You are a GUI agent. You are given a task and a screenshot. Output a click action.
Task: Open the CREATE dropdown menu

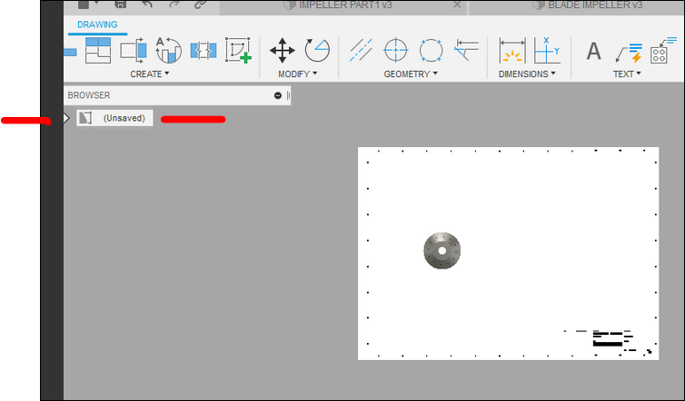[149, 74]
